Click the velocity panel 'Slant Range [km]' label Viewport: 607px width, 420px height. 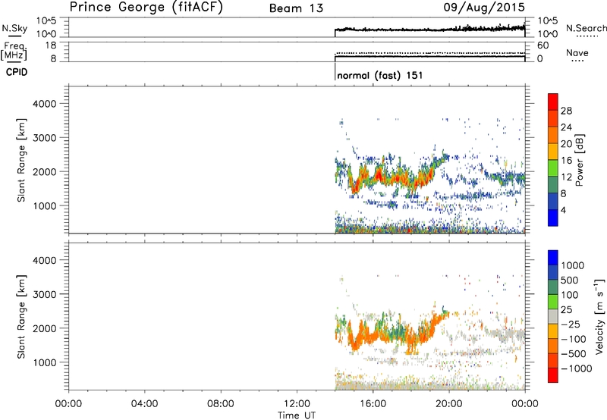click(x=21, y=317)
